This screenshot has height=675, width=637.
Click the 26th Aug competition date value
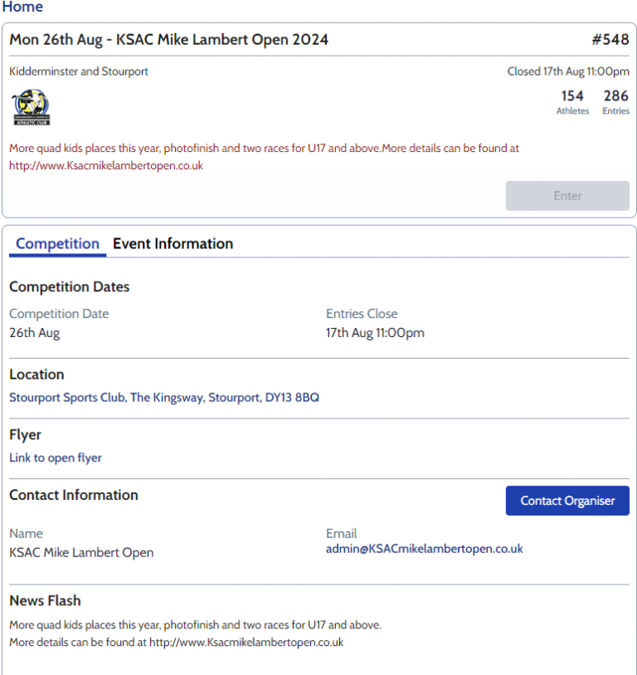click(35, 333)
